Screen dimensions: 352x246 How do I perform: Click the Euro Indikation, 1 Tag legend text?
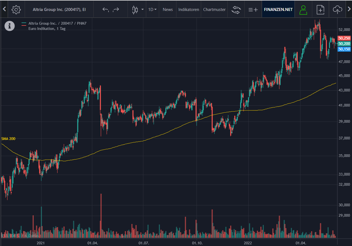pyautogui.click(x=47, y=28)
